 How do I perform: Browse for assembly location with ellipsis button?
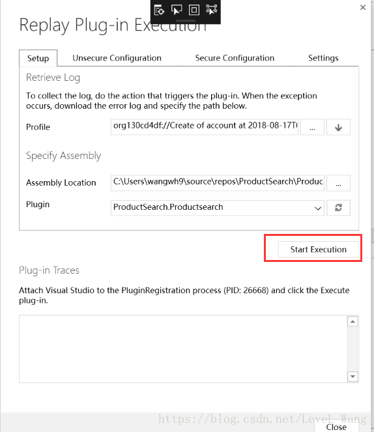(338, 183)
